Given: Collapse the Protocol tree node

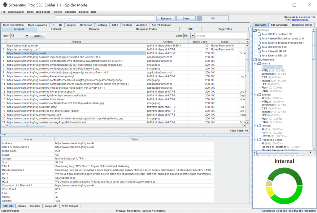Looking at the screenshot, I should point(255,126).
